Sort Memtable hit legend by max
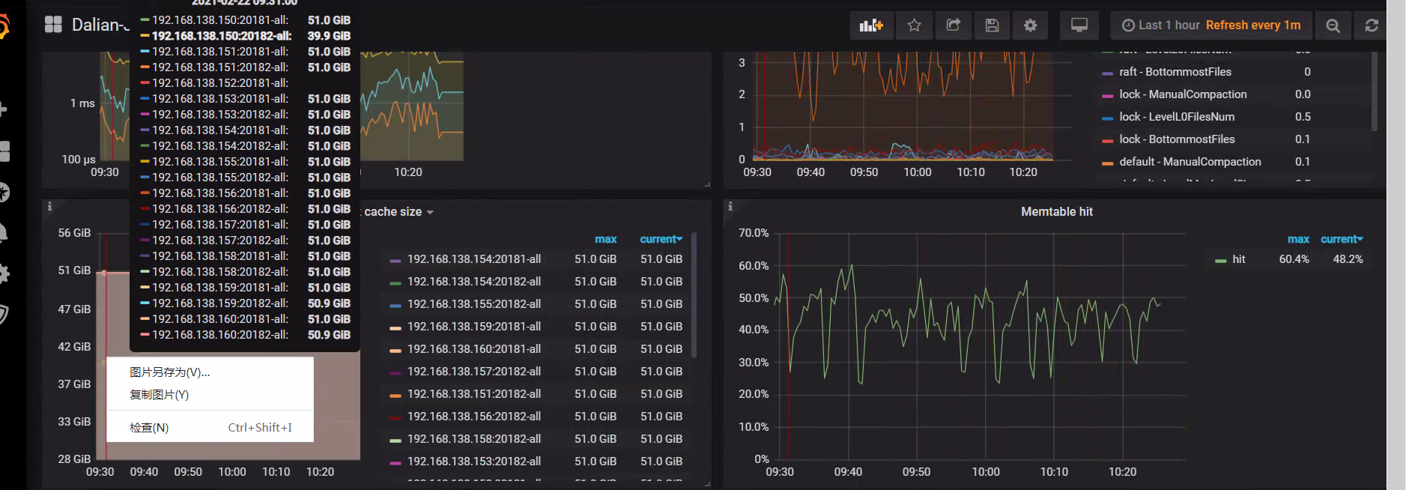 [x=1297, y=239]
